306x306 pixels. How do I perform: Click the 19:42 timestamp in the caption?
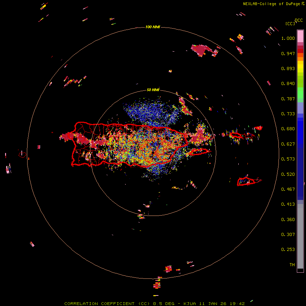pos(237,304)
